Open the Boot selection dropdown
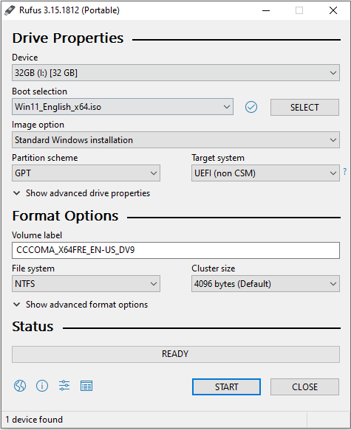Viewport: 351px width, 430px height. (x=123, y=107)
